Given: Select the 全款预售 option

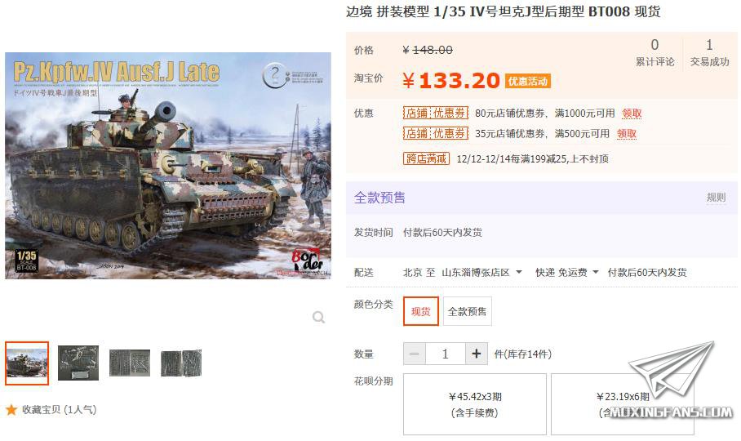Looking at the screenshot, I should coord(467,311).
